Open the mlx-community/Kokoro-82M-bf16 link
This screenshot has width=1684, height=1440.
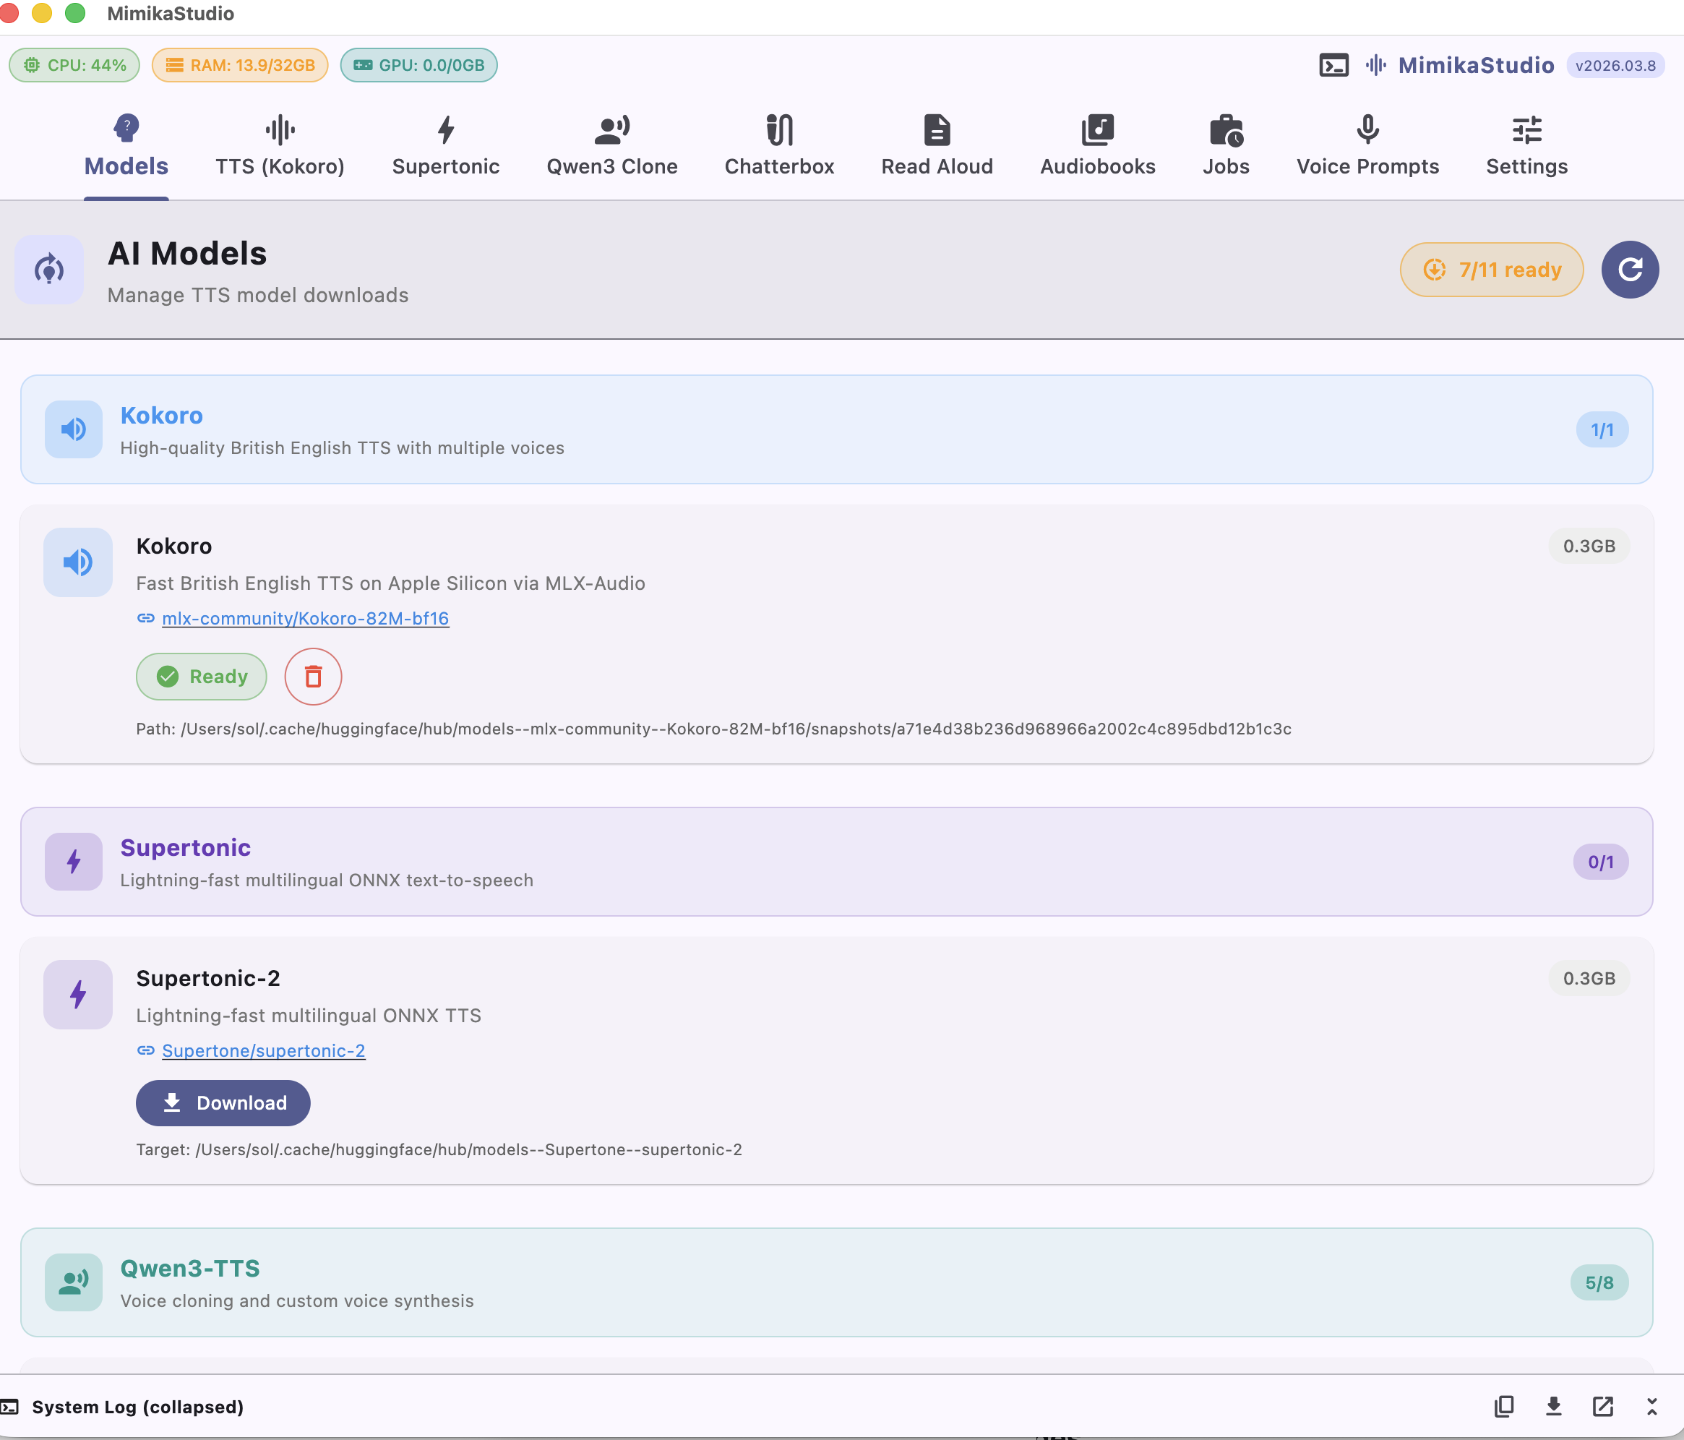[x=306, y=618]
